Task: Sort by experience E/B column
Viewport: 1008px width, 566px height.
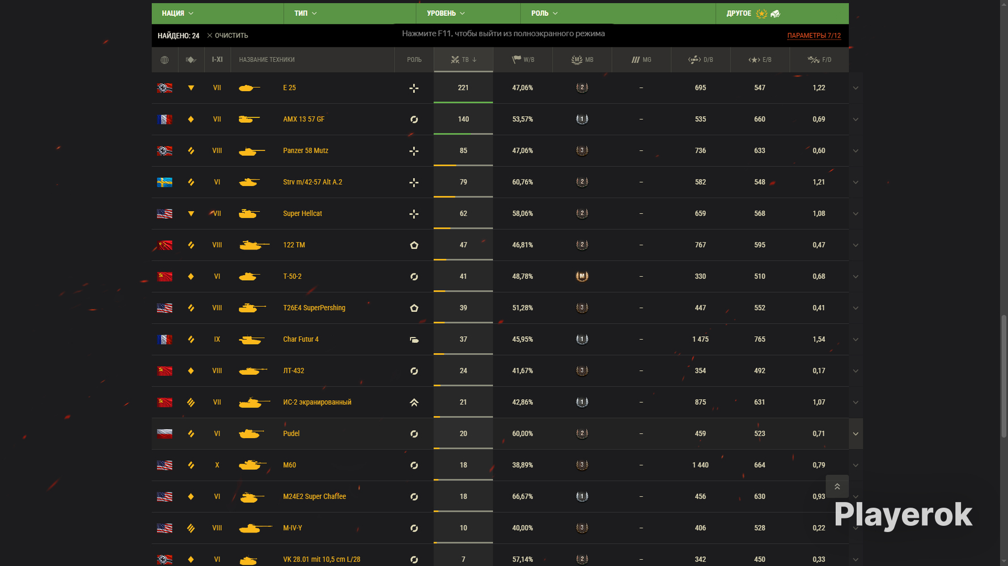Action: 760,59
